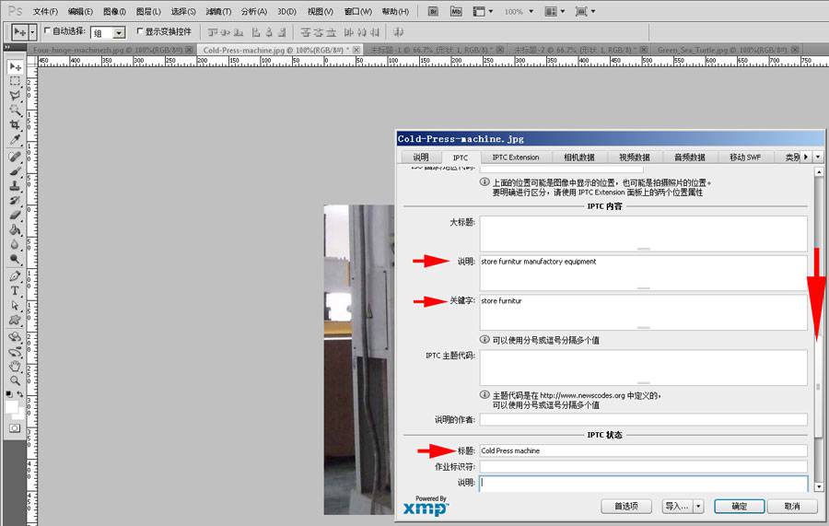
Task: Select the Crop tool
Action: [x=16, y=125]
